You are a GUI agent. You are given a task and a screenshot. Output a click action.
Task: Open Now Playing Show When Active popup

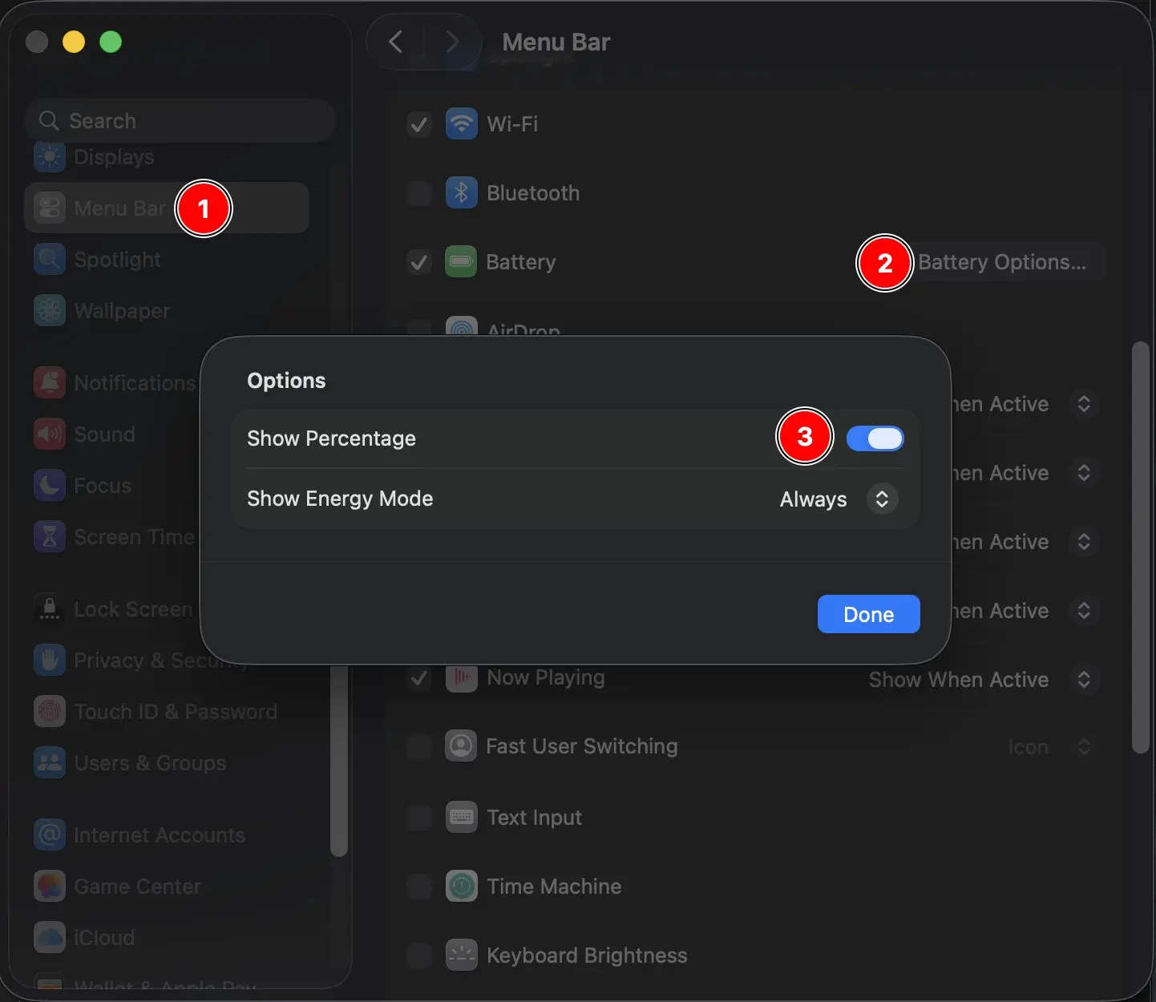point(983,680)
